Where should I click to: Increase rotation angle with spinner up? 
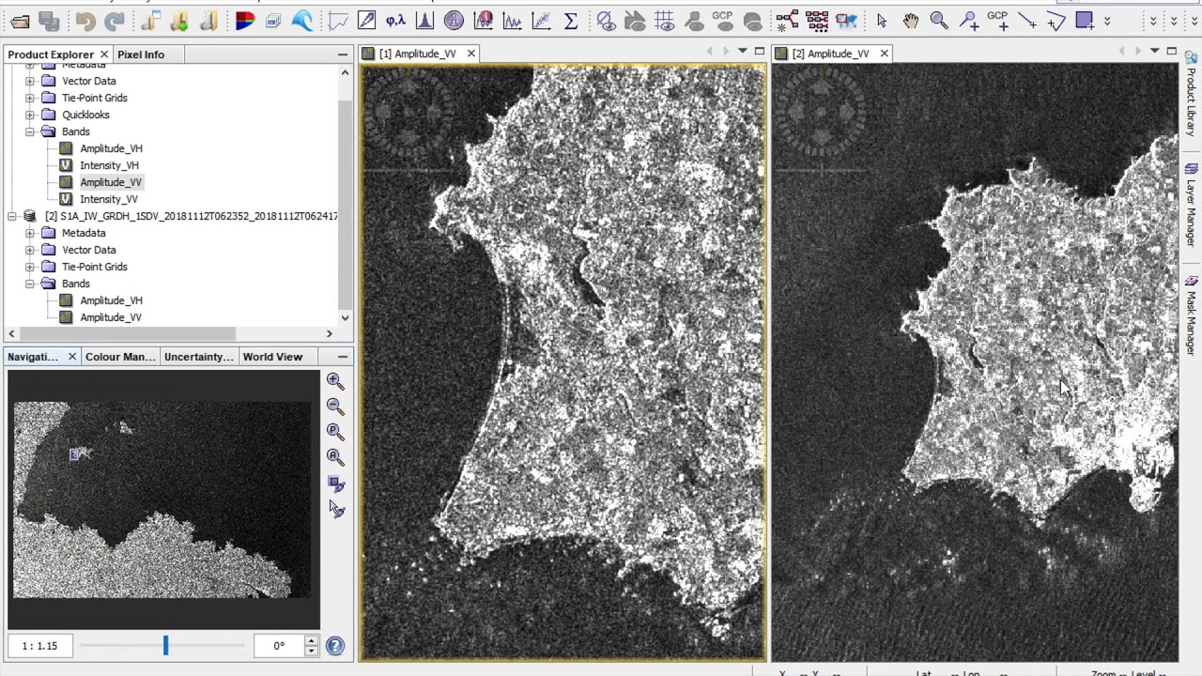(311, 641)
